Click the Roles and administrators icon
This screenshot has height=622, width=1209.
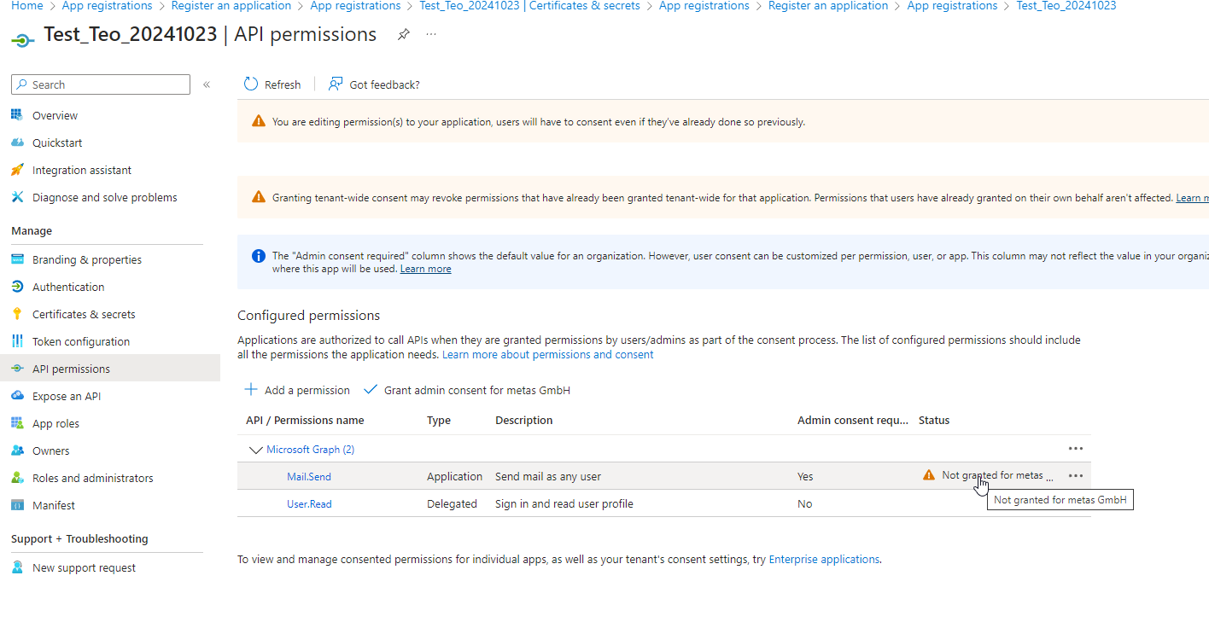tap(17, 478)
